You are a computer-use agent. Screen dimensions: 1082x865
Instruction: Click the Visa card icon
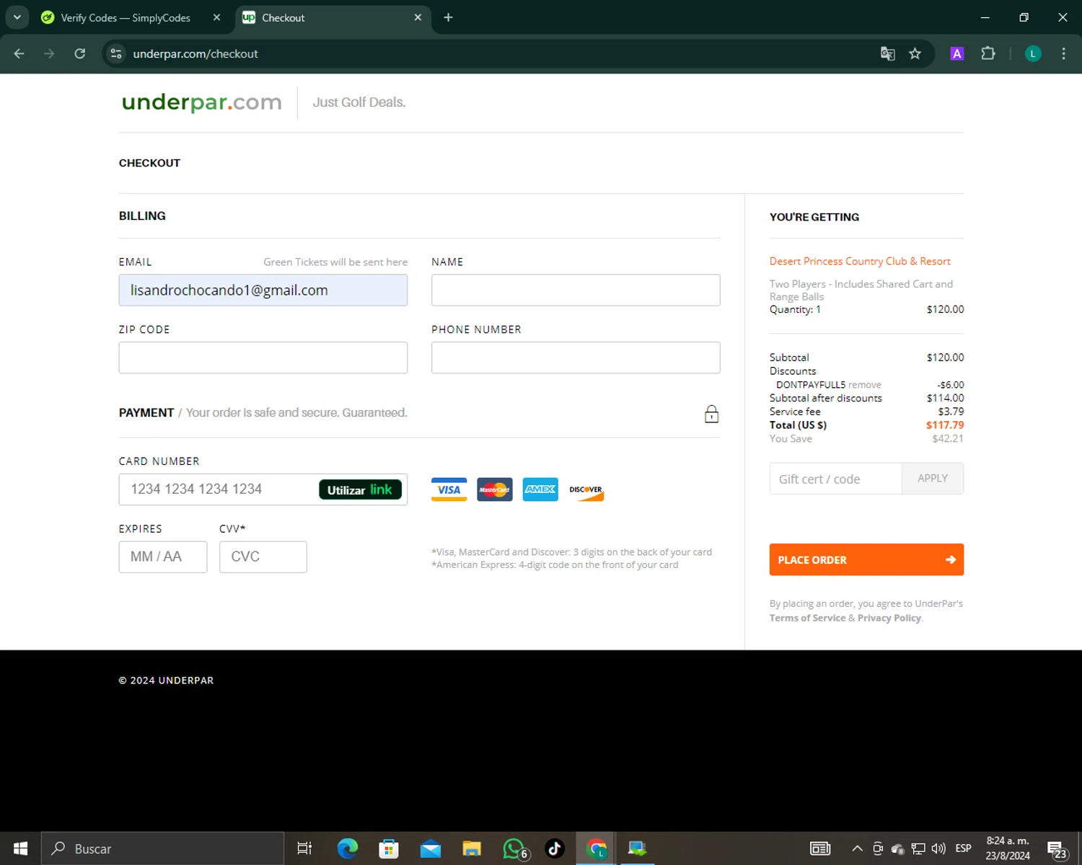[x=449, y=489]
